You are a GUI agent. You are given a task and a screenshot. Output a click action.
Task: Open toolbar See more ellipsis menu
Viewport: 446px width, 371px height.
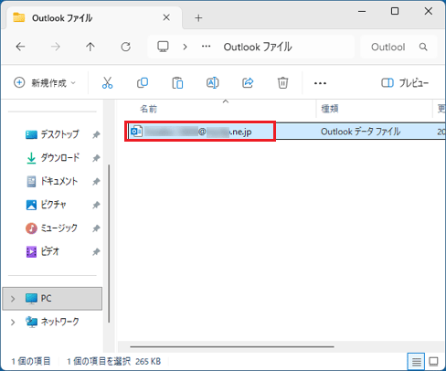(320, 83)
